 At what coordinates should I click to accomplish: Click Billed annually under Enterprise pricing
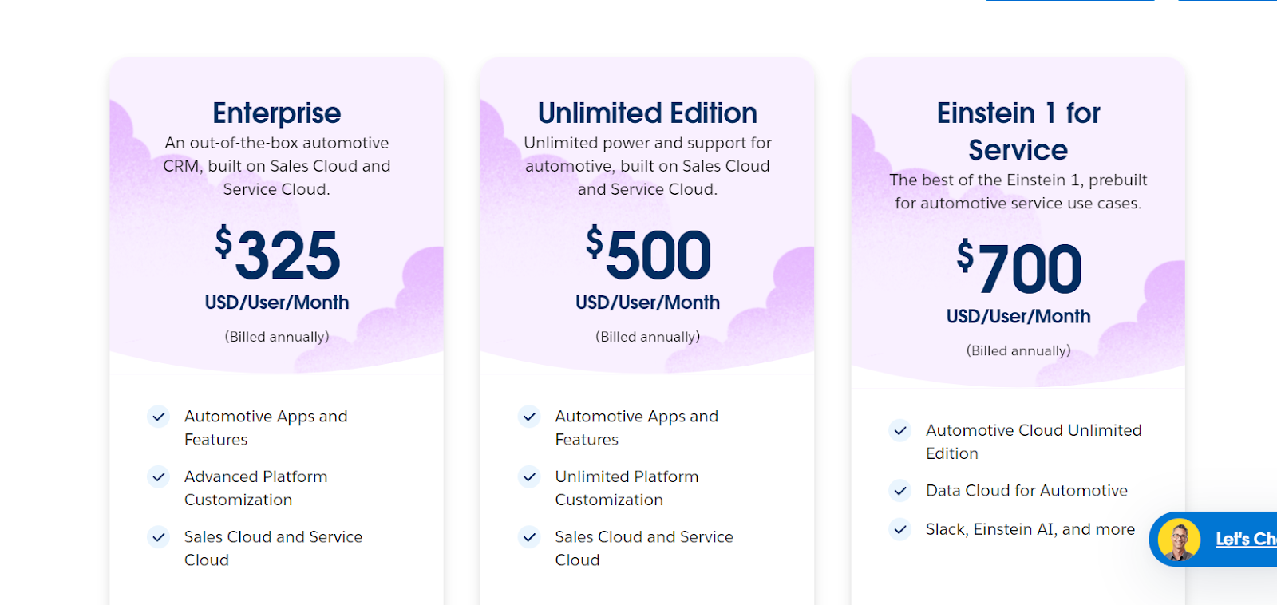[276, 336]
